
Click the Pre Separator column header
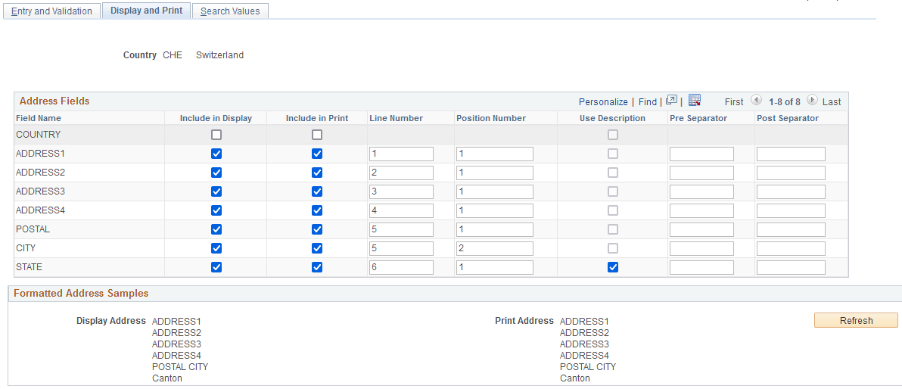tap(698, 118)
